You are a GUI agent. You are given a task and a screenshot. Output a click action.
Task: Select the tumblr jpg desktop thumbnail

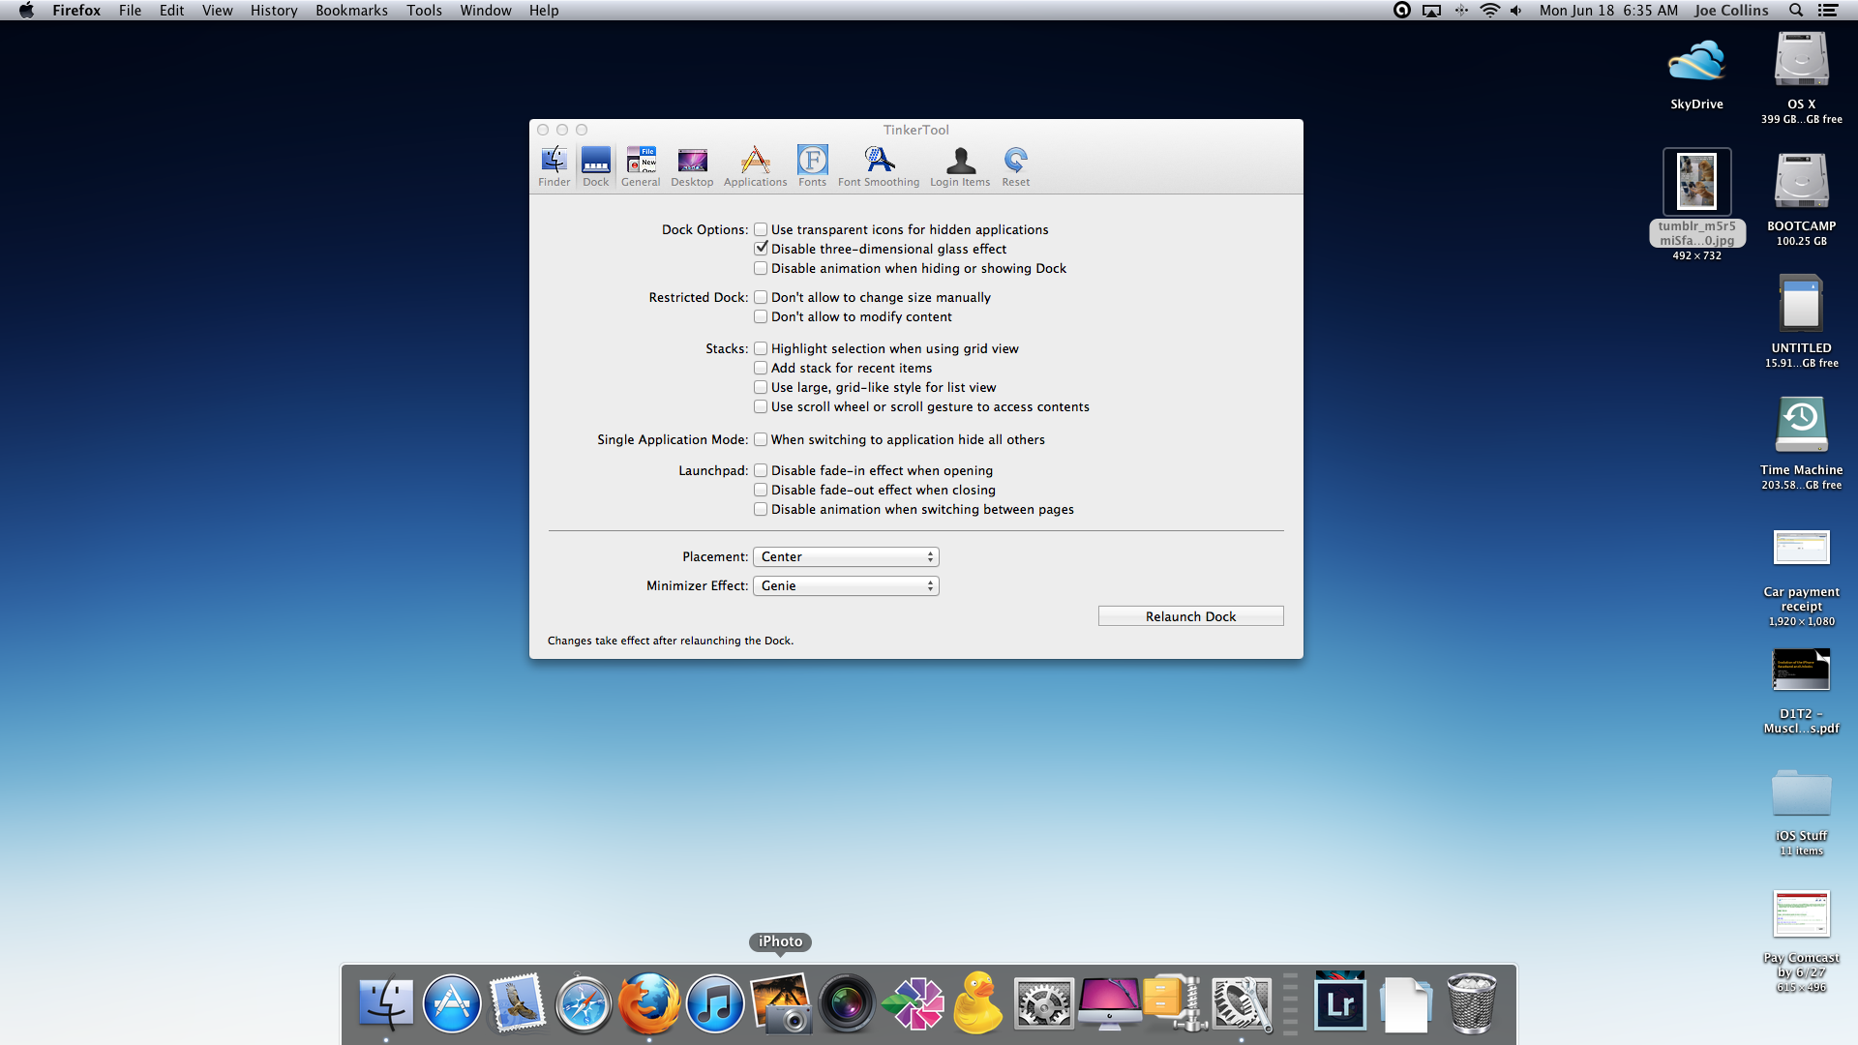click(1696, 182)
